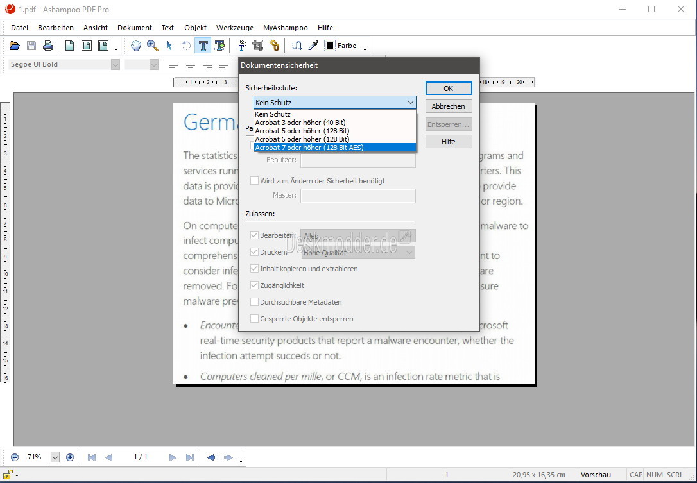Image resolution: width=697 pixels, height=483 pixels.
Task: Click the printer icon
Action: pos(48,46)
